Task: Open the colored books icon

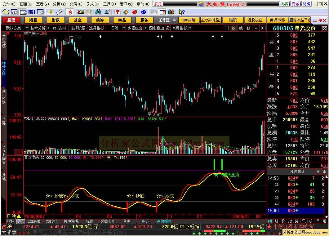Action: coord(171,12)
